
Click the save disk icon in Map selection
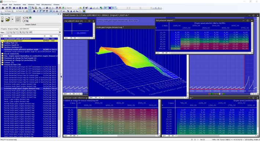(2, 21)
